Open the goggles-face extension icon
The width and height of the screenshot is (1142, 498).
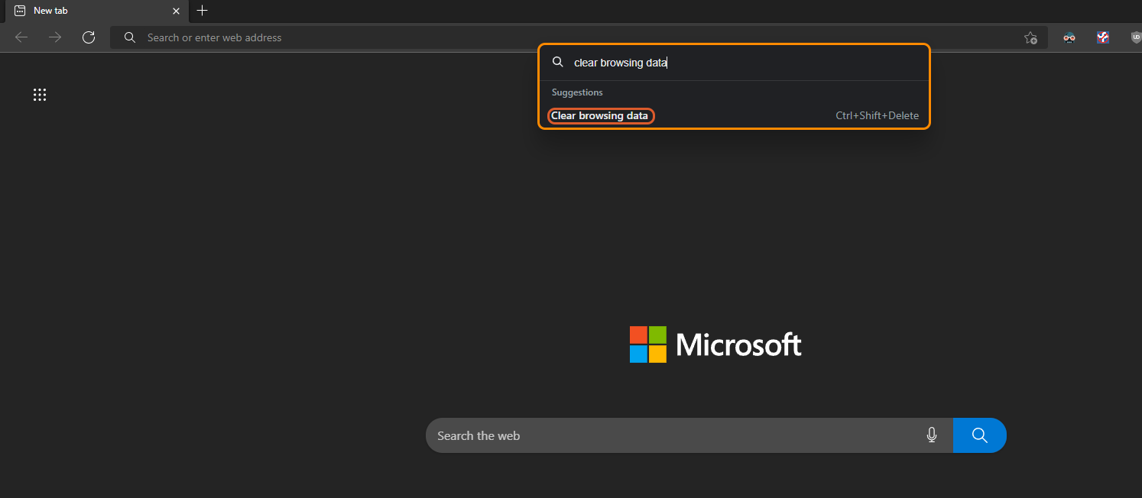(1069, 37)
